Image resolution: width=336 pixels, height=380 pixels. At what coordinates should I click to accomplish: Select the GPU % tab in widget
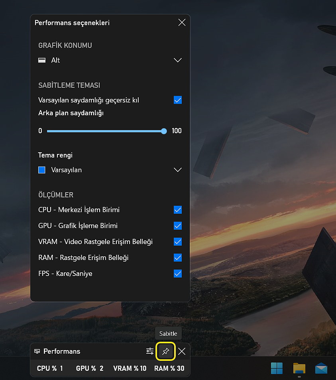click(x=90, y=368)
